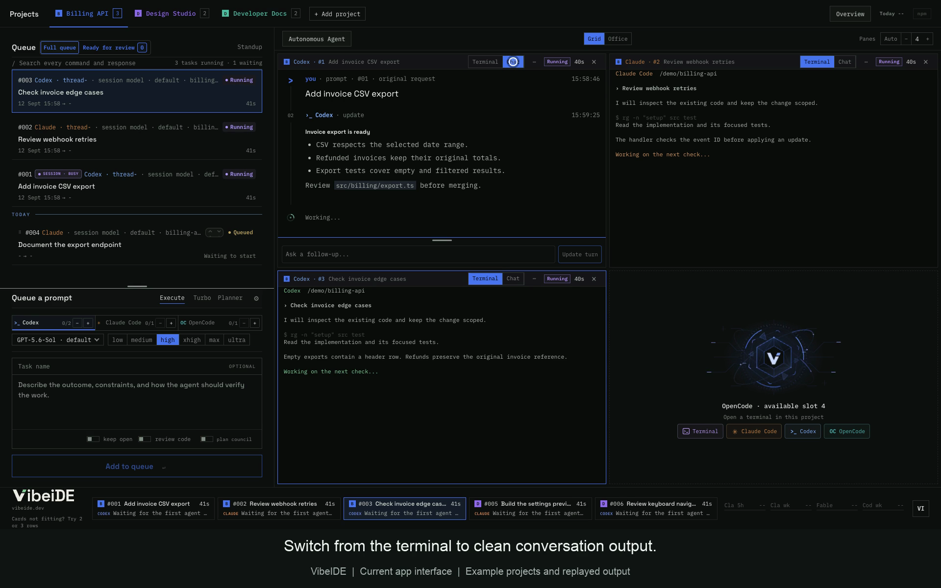
Task: Increase Claude Code agent count with plus
Action: pos(171,323)
